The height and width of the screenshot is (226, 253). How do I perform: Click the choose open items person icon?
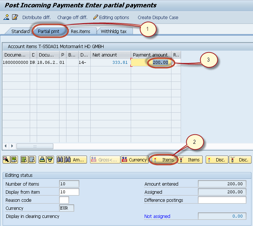[x=6, y=17]
